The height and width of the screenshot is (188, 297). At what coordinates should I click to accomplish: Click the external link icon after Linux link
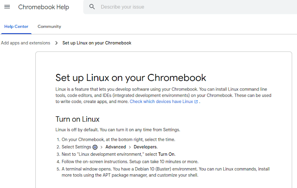click(x=196, y=102)
